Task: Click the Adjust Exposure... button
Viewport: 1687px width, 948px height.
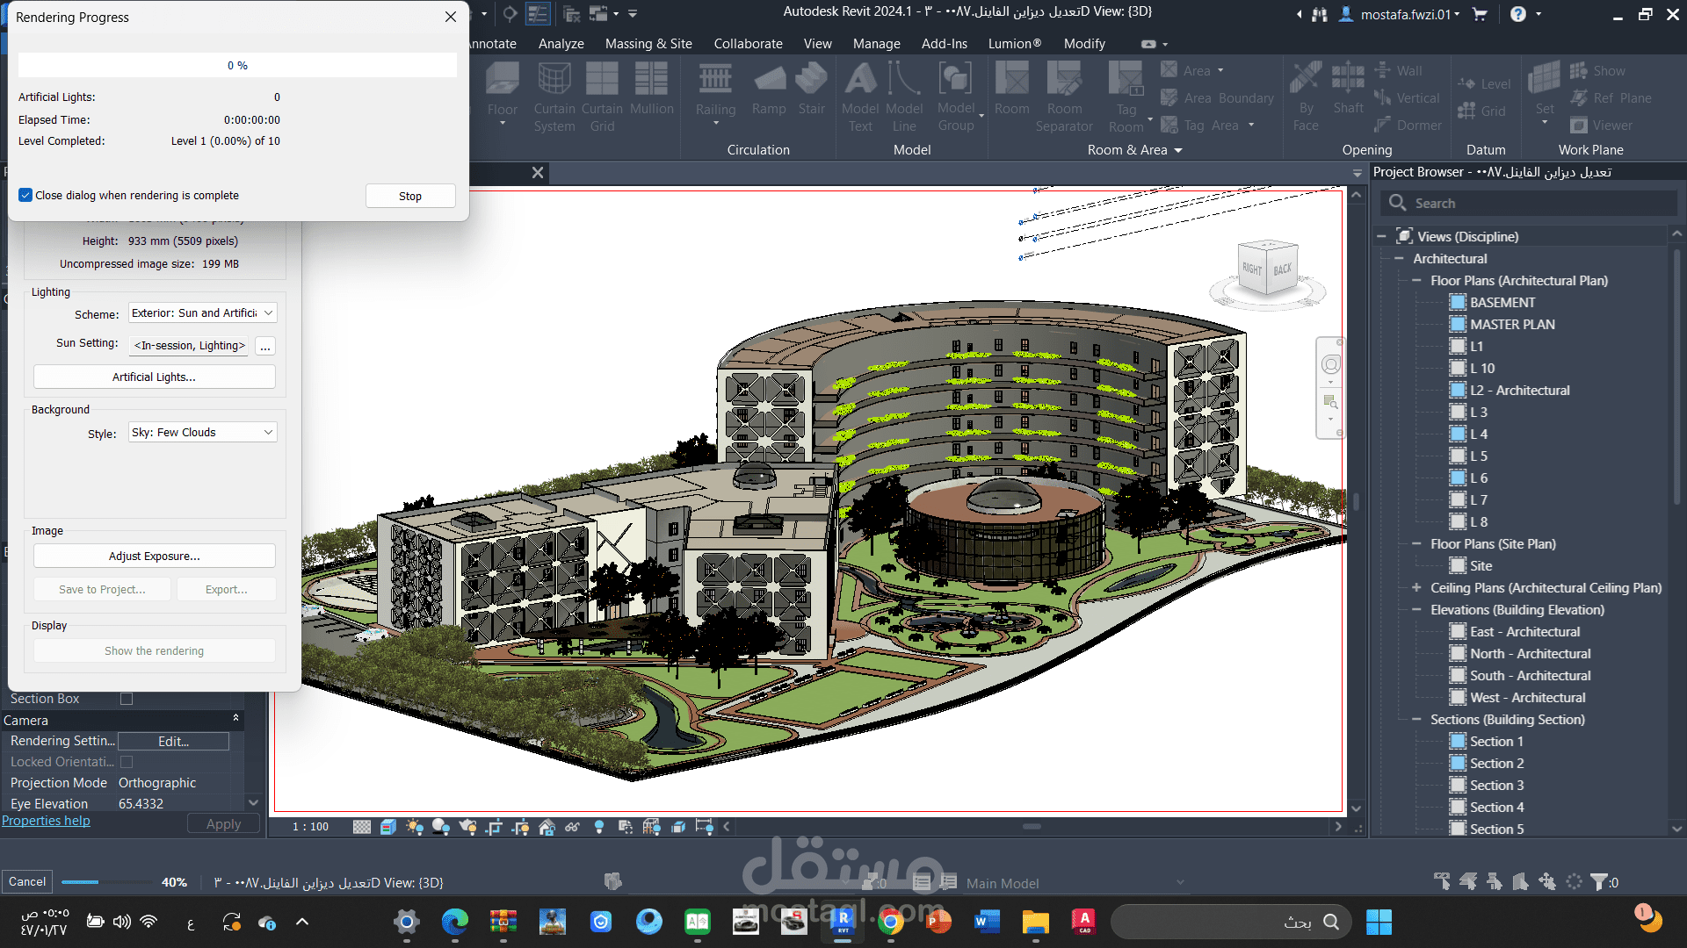Action: (154, 556)
